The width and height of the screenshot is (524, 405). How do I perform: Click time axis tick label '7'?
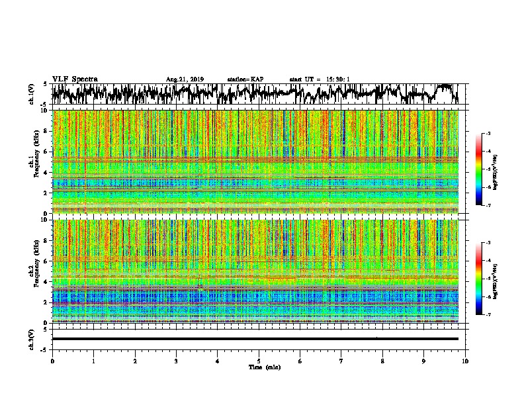pyautogui.click(x=341, y=361)
